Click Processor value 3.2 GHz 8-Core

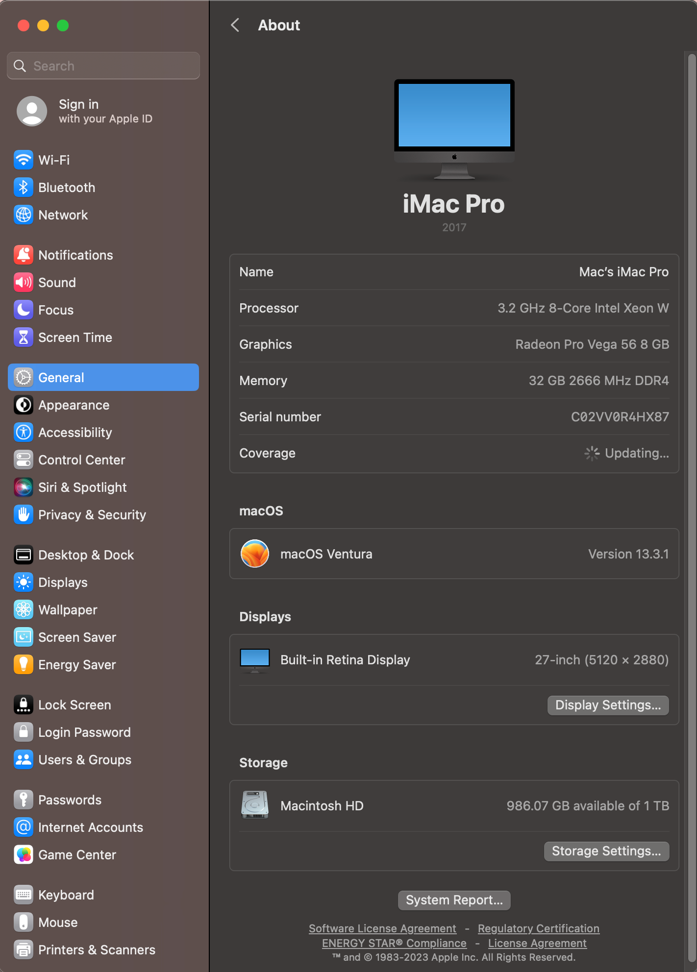tap(583, 308)
